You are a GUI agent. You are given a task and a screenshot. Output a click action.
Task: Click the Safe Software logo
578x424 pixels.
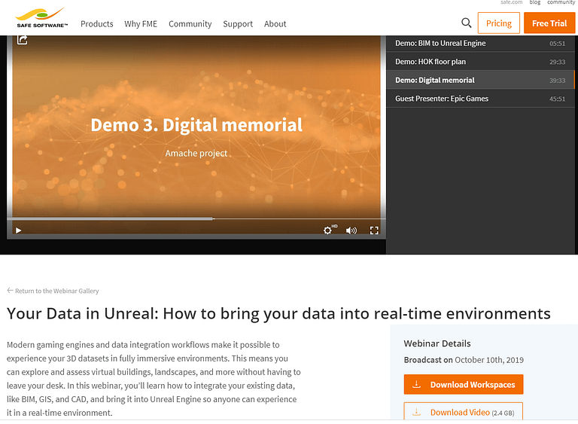pos(41,18)
